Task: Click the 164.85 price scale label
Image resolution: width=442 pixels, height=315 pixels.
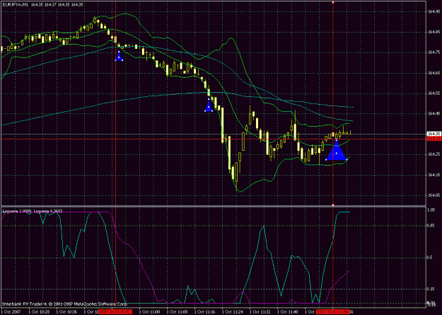Action: coord(434,32)
